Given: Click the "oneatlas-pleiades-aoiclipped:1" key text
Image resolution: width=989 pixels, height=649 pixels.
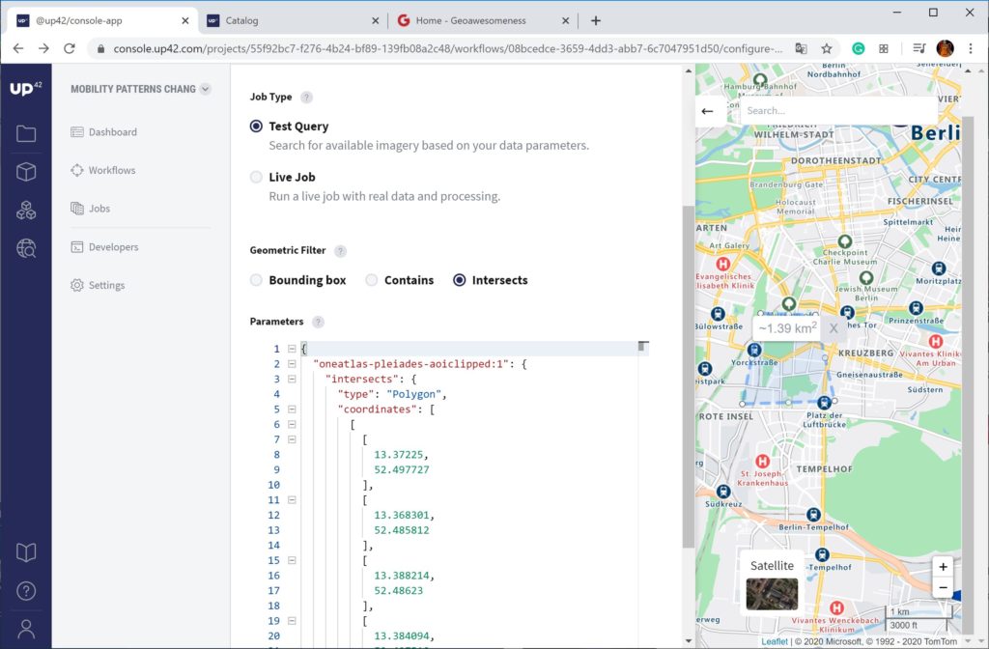Looking at the screenshot, I should [x=410, y=364].
